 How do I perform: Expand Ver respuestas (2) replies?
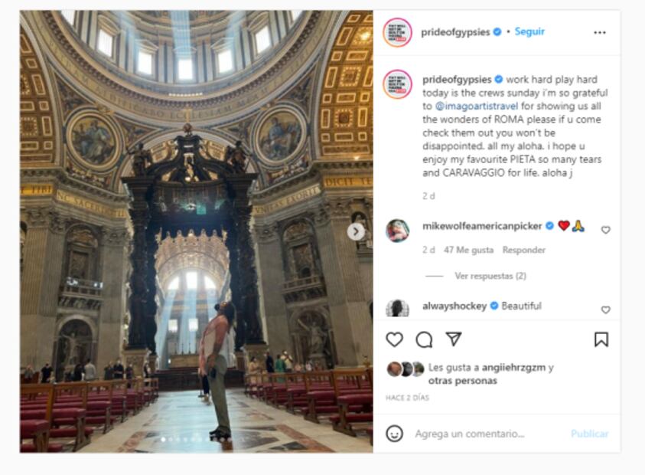490,276
